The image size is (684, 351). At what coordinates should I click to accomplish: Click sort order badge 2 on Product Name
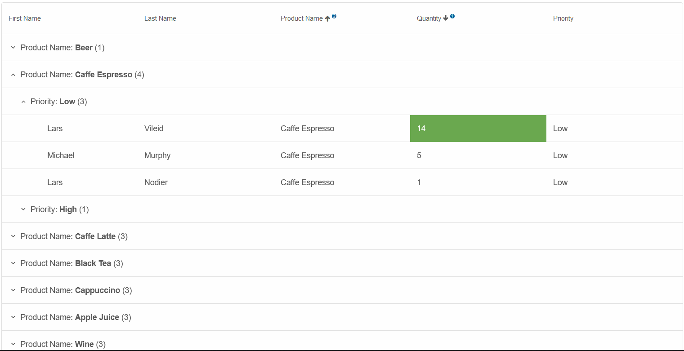(334, 16)
